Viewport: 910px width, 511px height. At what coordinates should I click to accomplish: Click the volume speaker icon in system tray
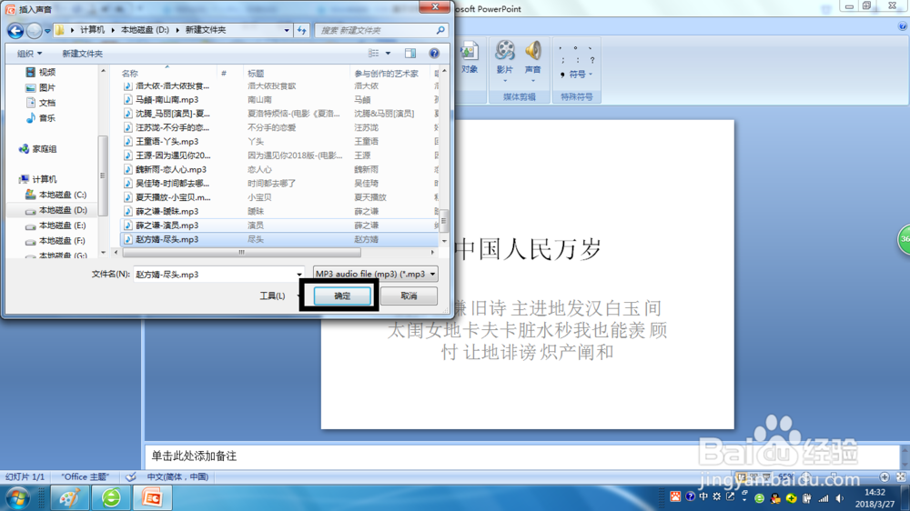tap(840, 498)
